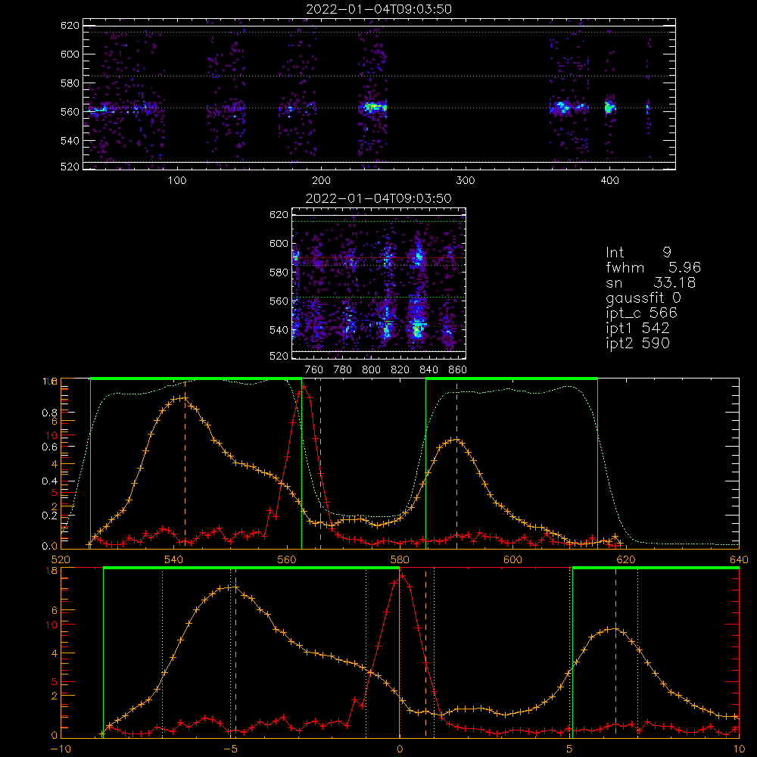Click x-axis label 100 on top image

point(177,181)
